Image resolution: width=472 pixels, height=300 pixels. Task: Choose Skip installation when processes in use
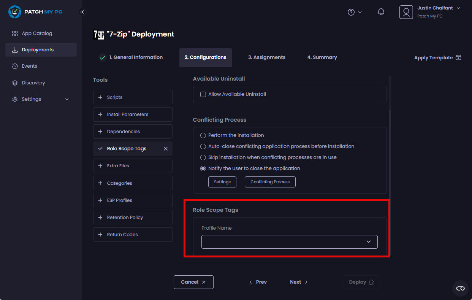pyautogui.click(x=203, y=157)
